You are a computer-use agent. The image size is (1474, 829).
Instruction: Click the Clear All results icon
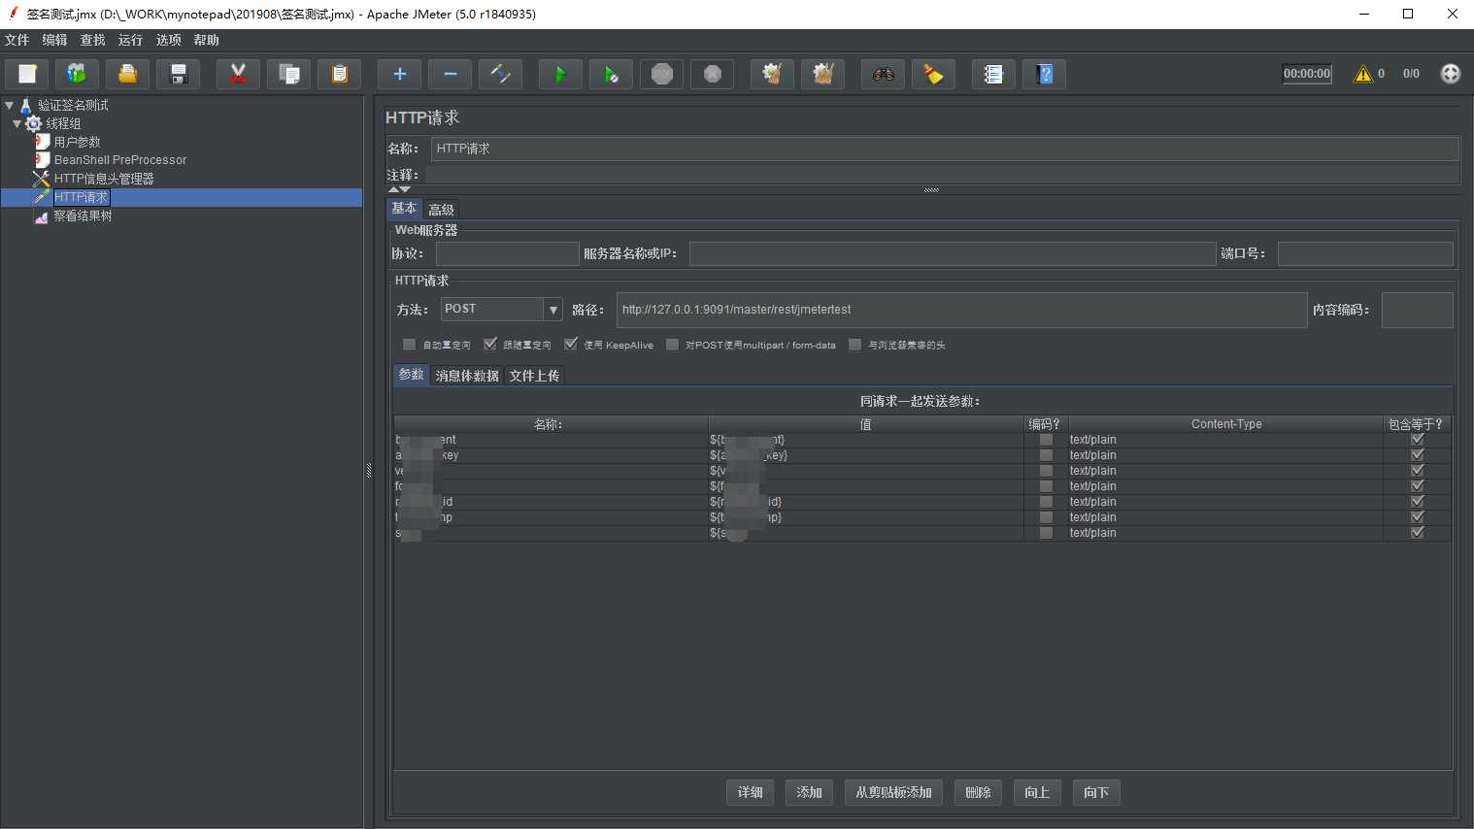[822, 74]
